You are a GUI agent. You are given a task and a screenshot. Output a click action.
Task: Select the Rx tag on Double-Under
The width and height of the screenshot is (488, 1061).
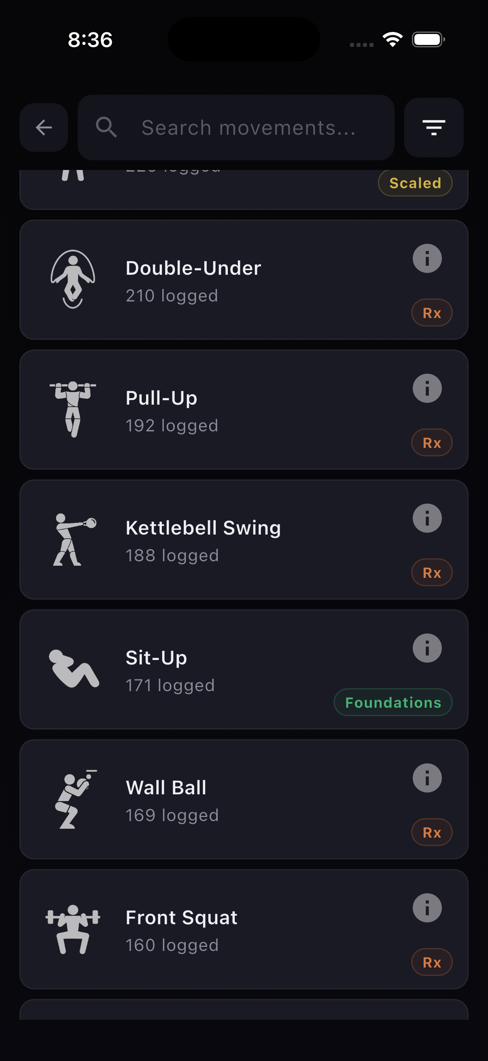click(x=432, y=313)
